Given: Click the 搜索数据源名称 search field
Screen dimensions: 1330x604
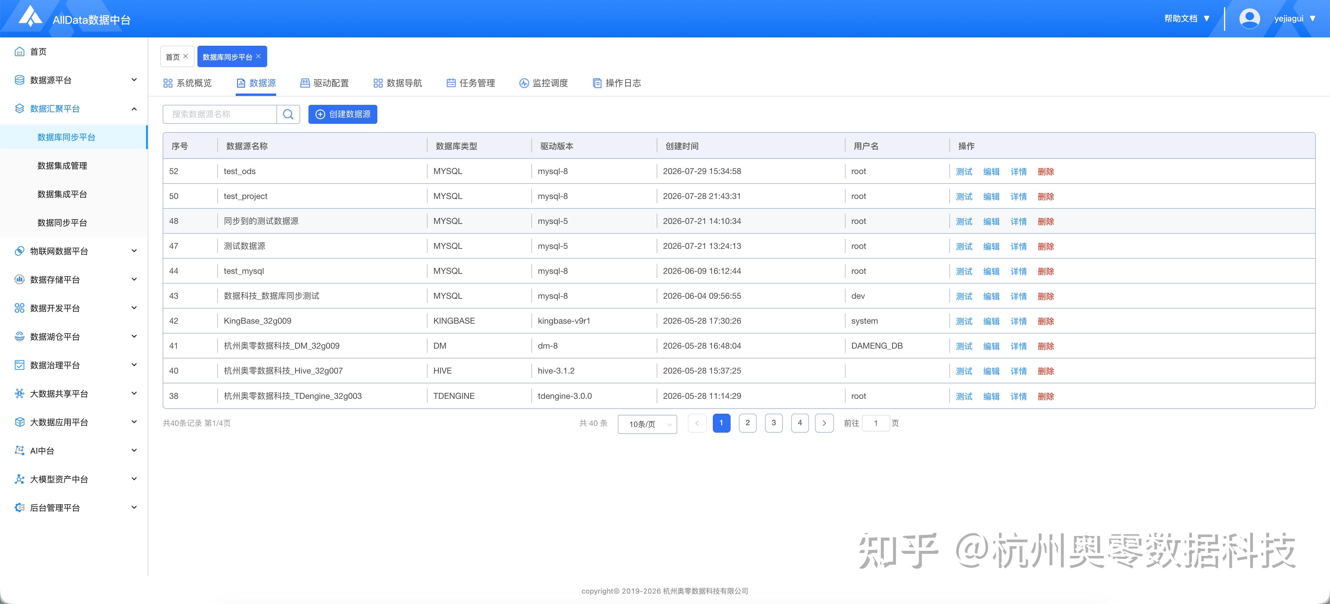Looking at the screenshot, I should pyautogui.click(x=220, y=114).
